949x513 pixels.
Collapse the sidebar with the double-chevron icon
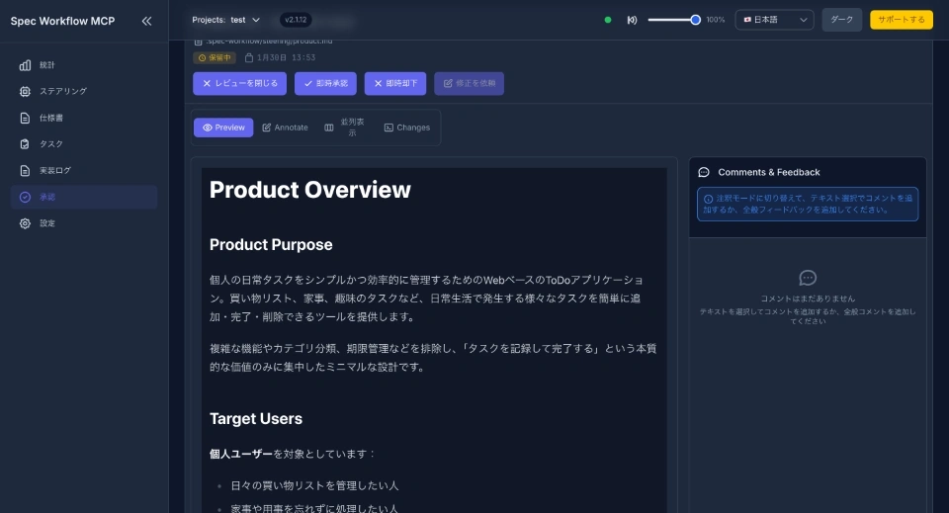coord(146,21)
